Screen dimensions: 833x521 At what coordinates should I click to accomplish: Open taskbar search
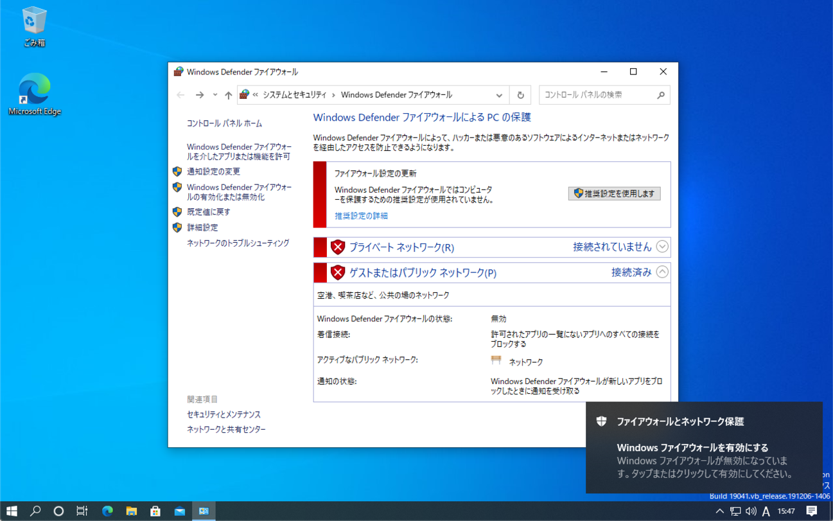(x=35, y=511)
